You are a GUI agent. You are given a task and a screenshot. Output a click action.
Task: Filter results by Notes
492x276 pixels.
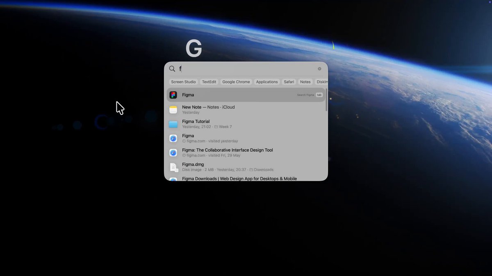[305, 82]
